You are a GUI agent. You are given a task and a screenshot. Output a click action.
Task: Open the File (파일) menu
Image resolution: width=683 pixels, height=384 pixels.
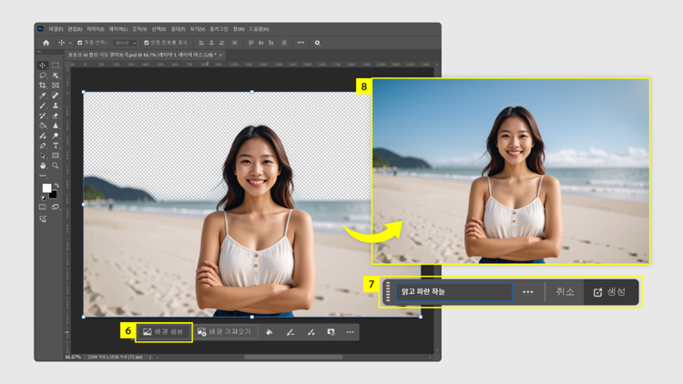(56, 29)
